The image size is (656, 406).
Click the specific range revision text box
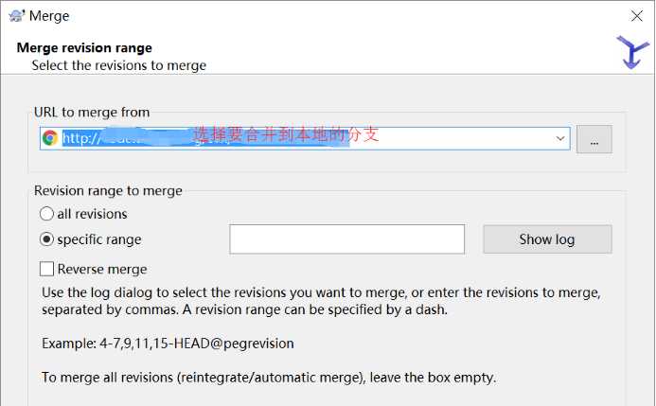346,239
